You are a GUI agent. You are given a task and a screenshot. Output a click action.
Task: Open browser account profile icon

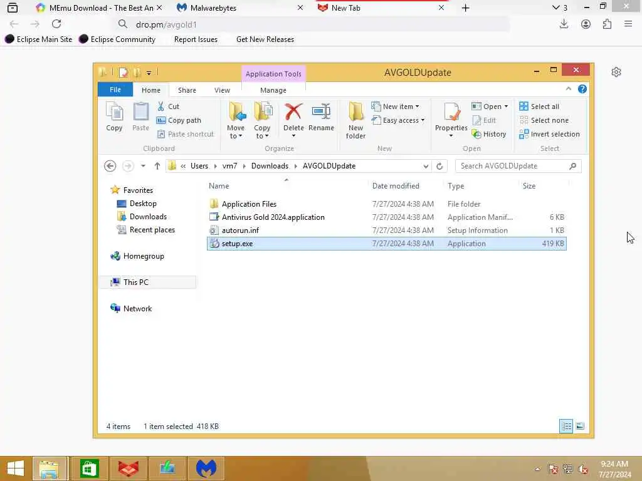click(586, 24)
